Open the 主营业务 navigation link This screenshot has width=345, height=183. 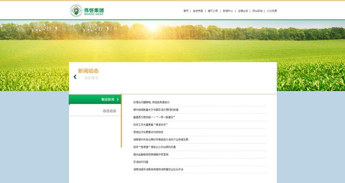coord(243,11)
